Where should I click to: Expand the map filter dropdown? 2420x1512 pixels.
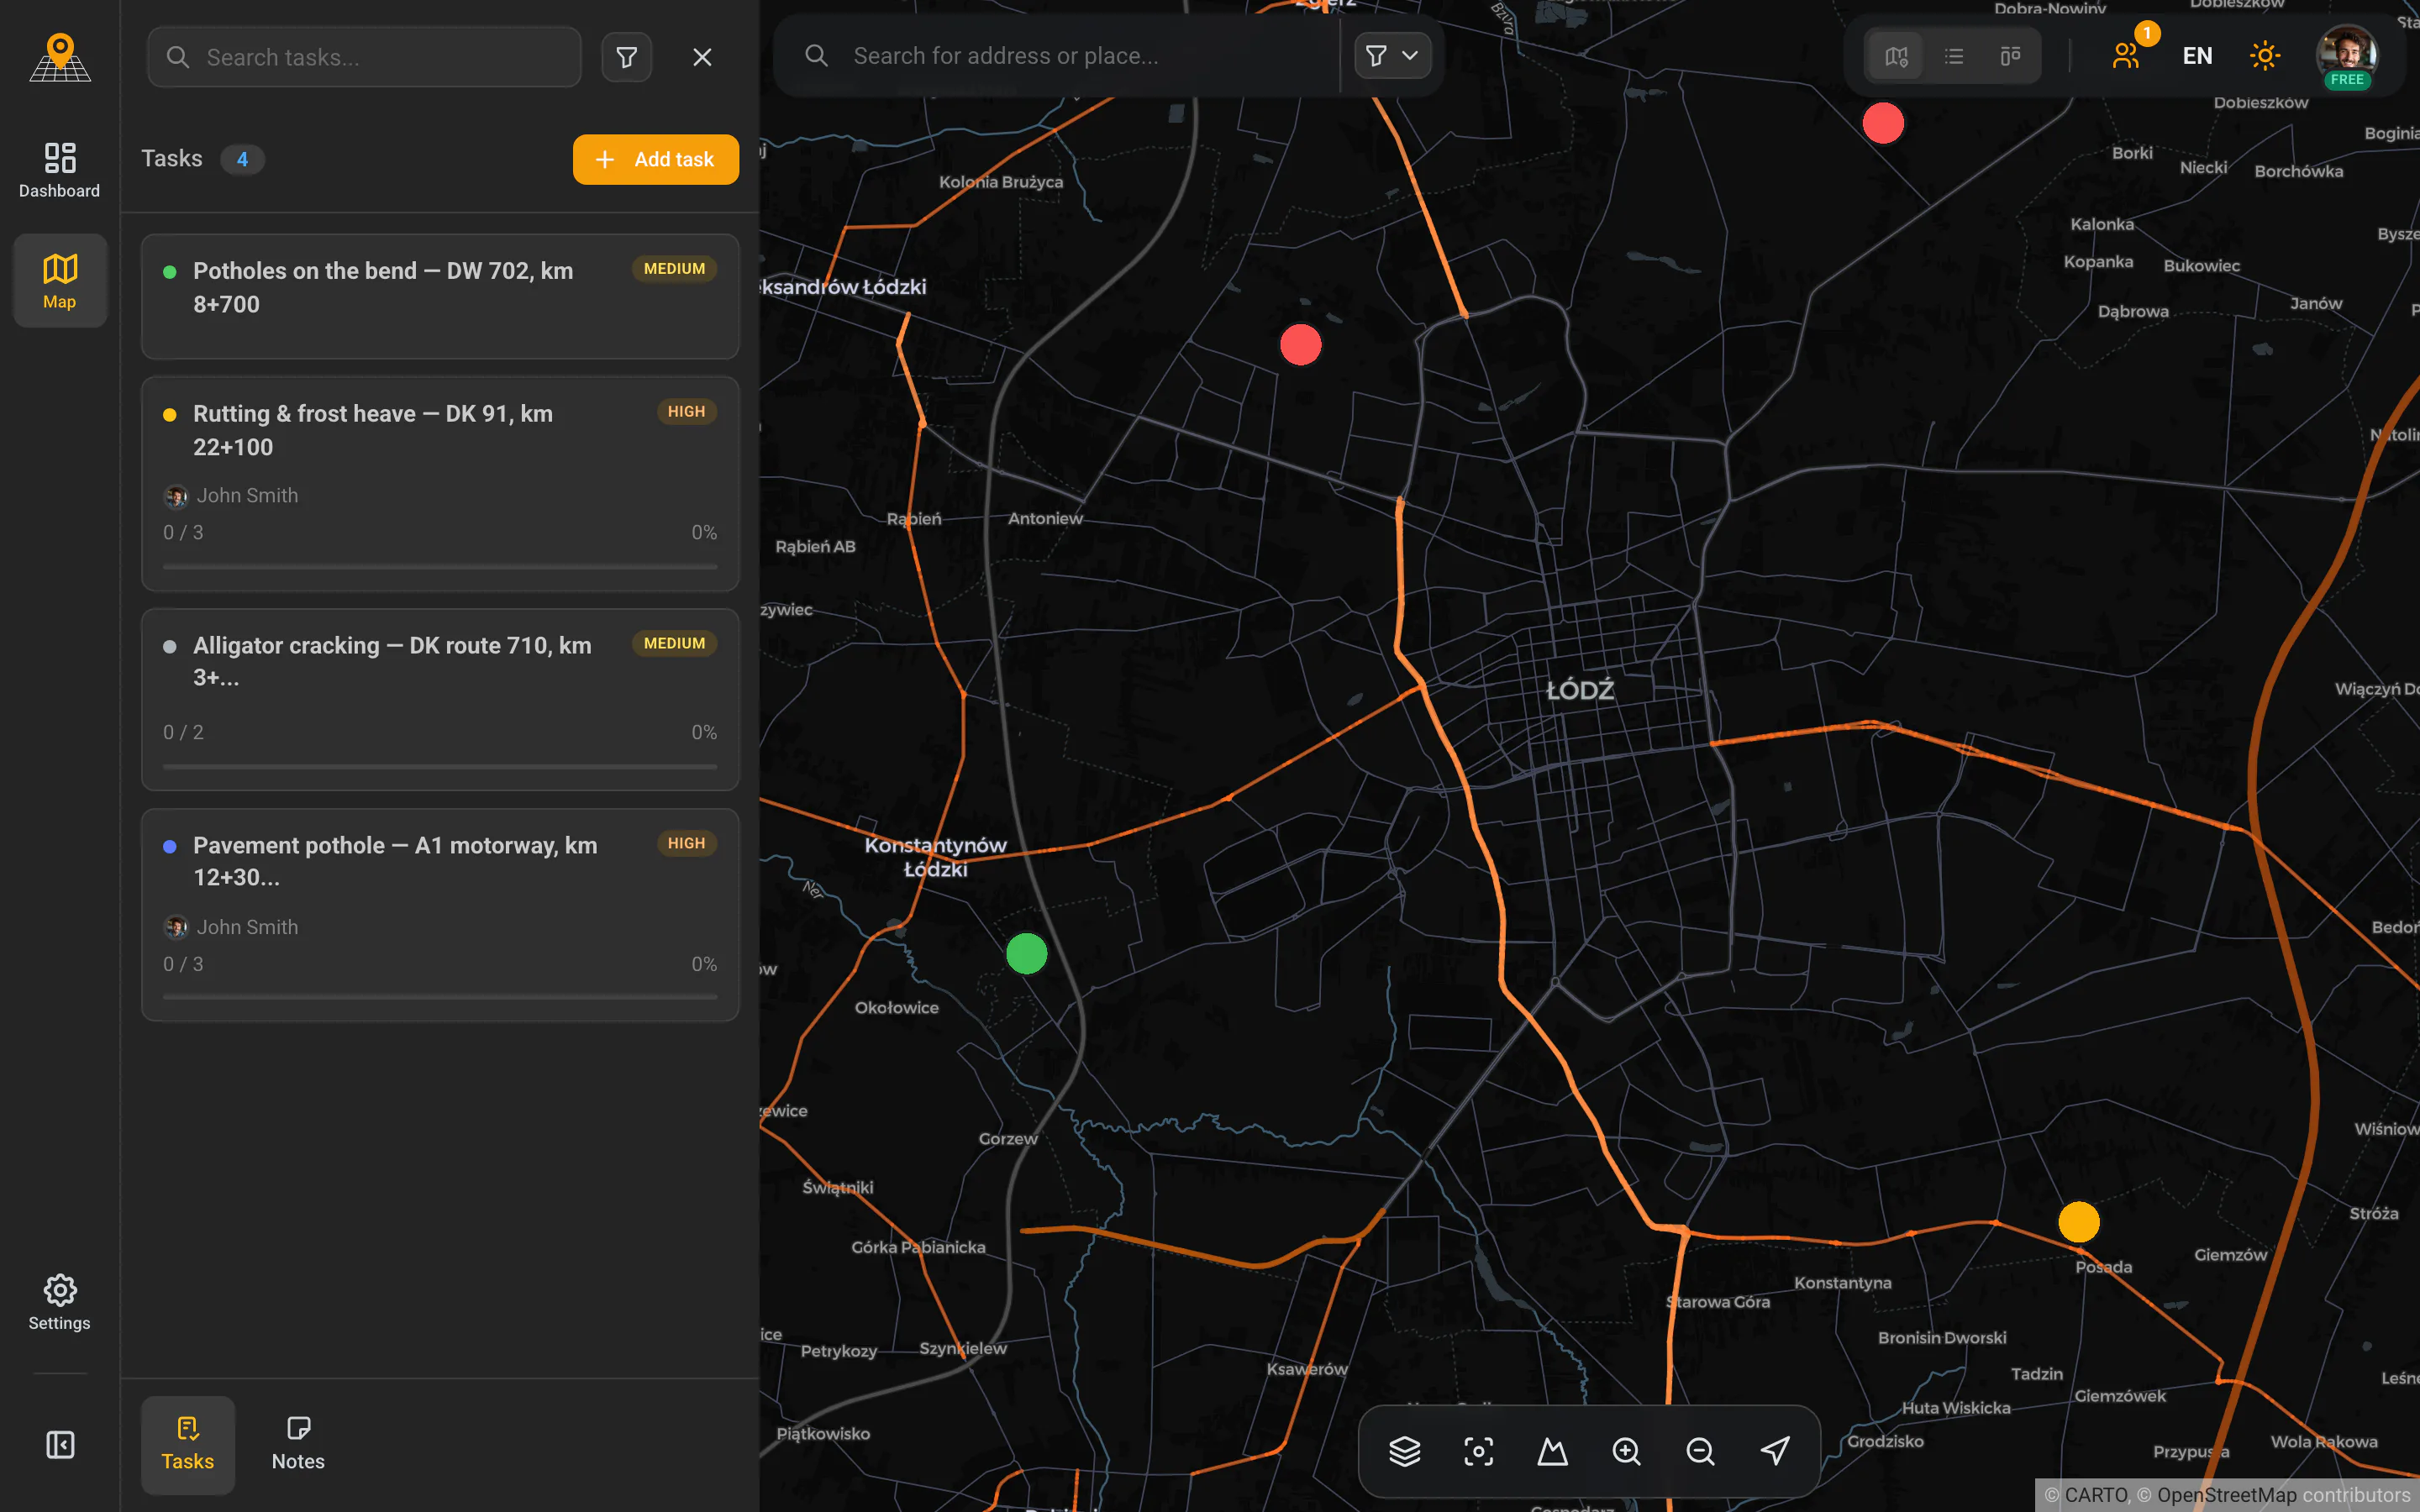[x=1392, y=55]
